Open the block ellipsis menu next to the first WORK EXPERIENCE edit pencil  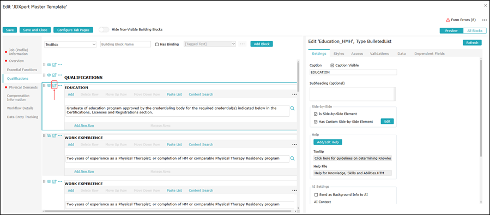60,135
